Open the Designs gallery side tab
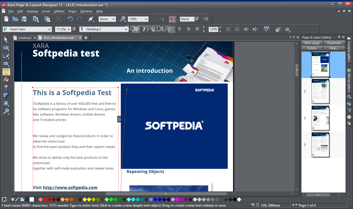Screen dimensions: 353x209 coord(349,50)
